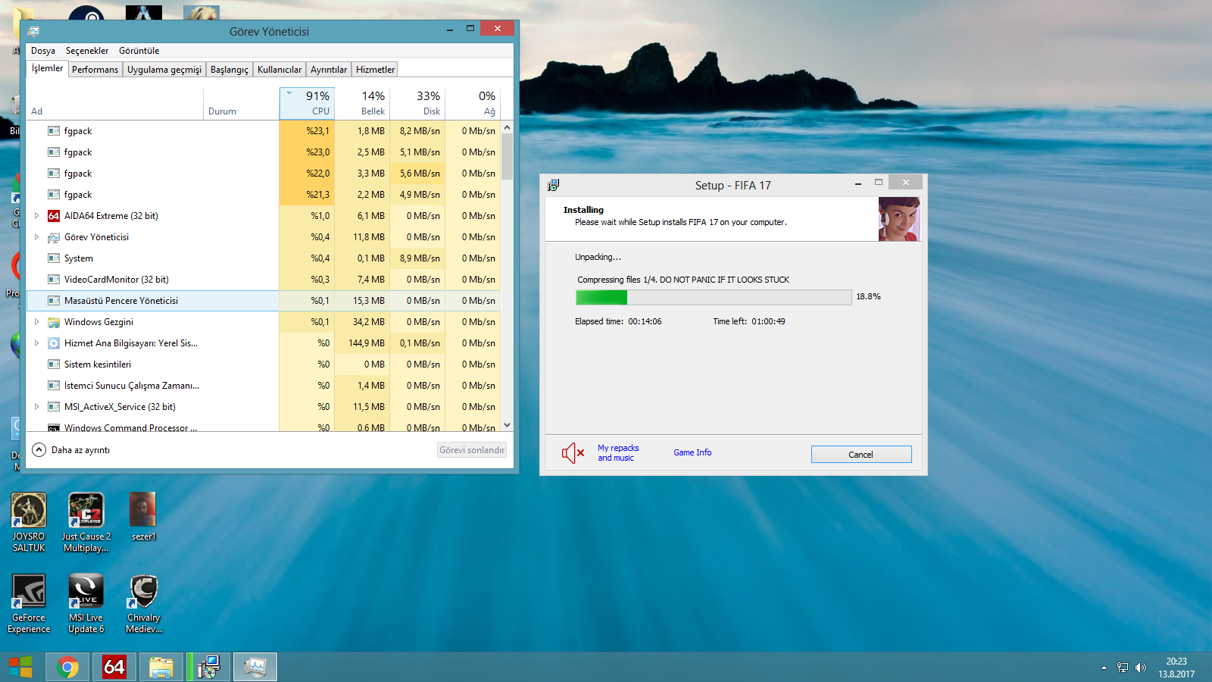Image resolution: width=1212 pixels, height=682 pixels.
Task: Click the Windows Start button
Action: tap(20, 667)
